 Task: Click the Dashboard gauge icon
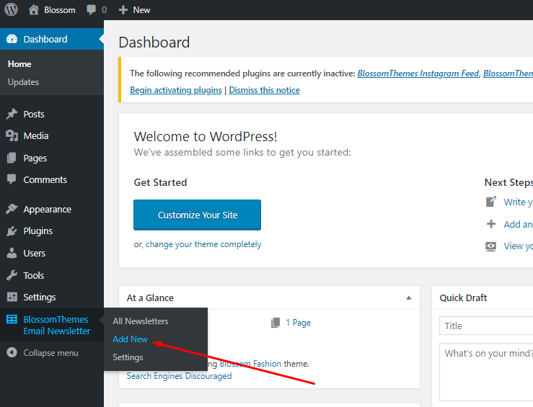[x=12, y=39]
